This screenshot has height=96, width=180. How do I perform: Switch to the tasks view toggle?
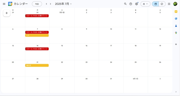pyautogui.click(x=162, y=4)
